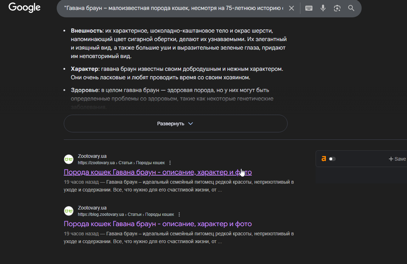Open more options for blog.zootovary.ua result
This screenshot has height=264, width=407.
click(x=179, y=214)
